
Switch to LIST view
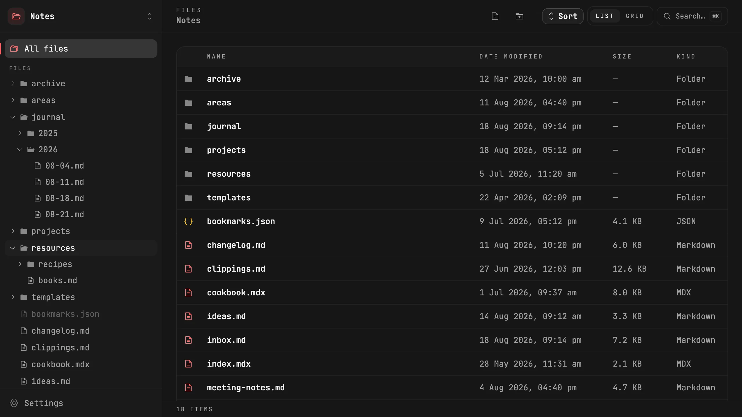click(x=605, y=16)
